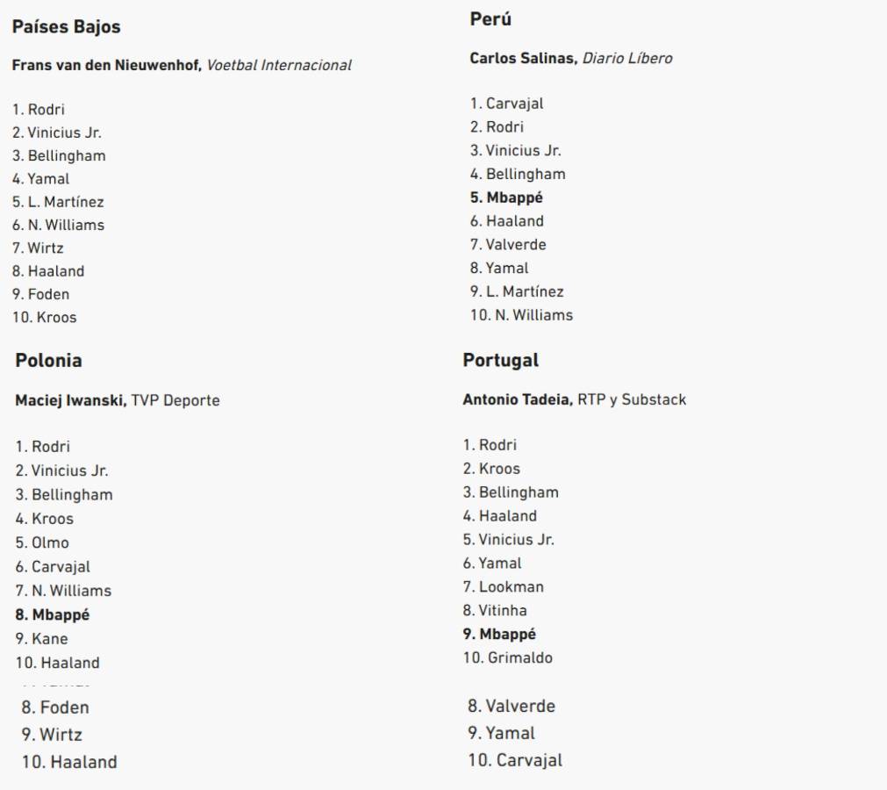Screen dimensions: 887x790
Task: Select Antonio Tadeia's name
Action: pyautogui.click(x=517, y=399)
